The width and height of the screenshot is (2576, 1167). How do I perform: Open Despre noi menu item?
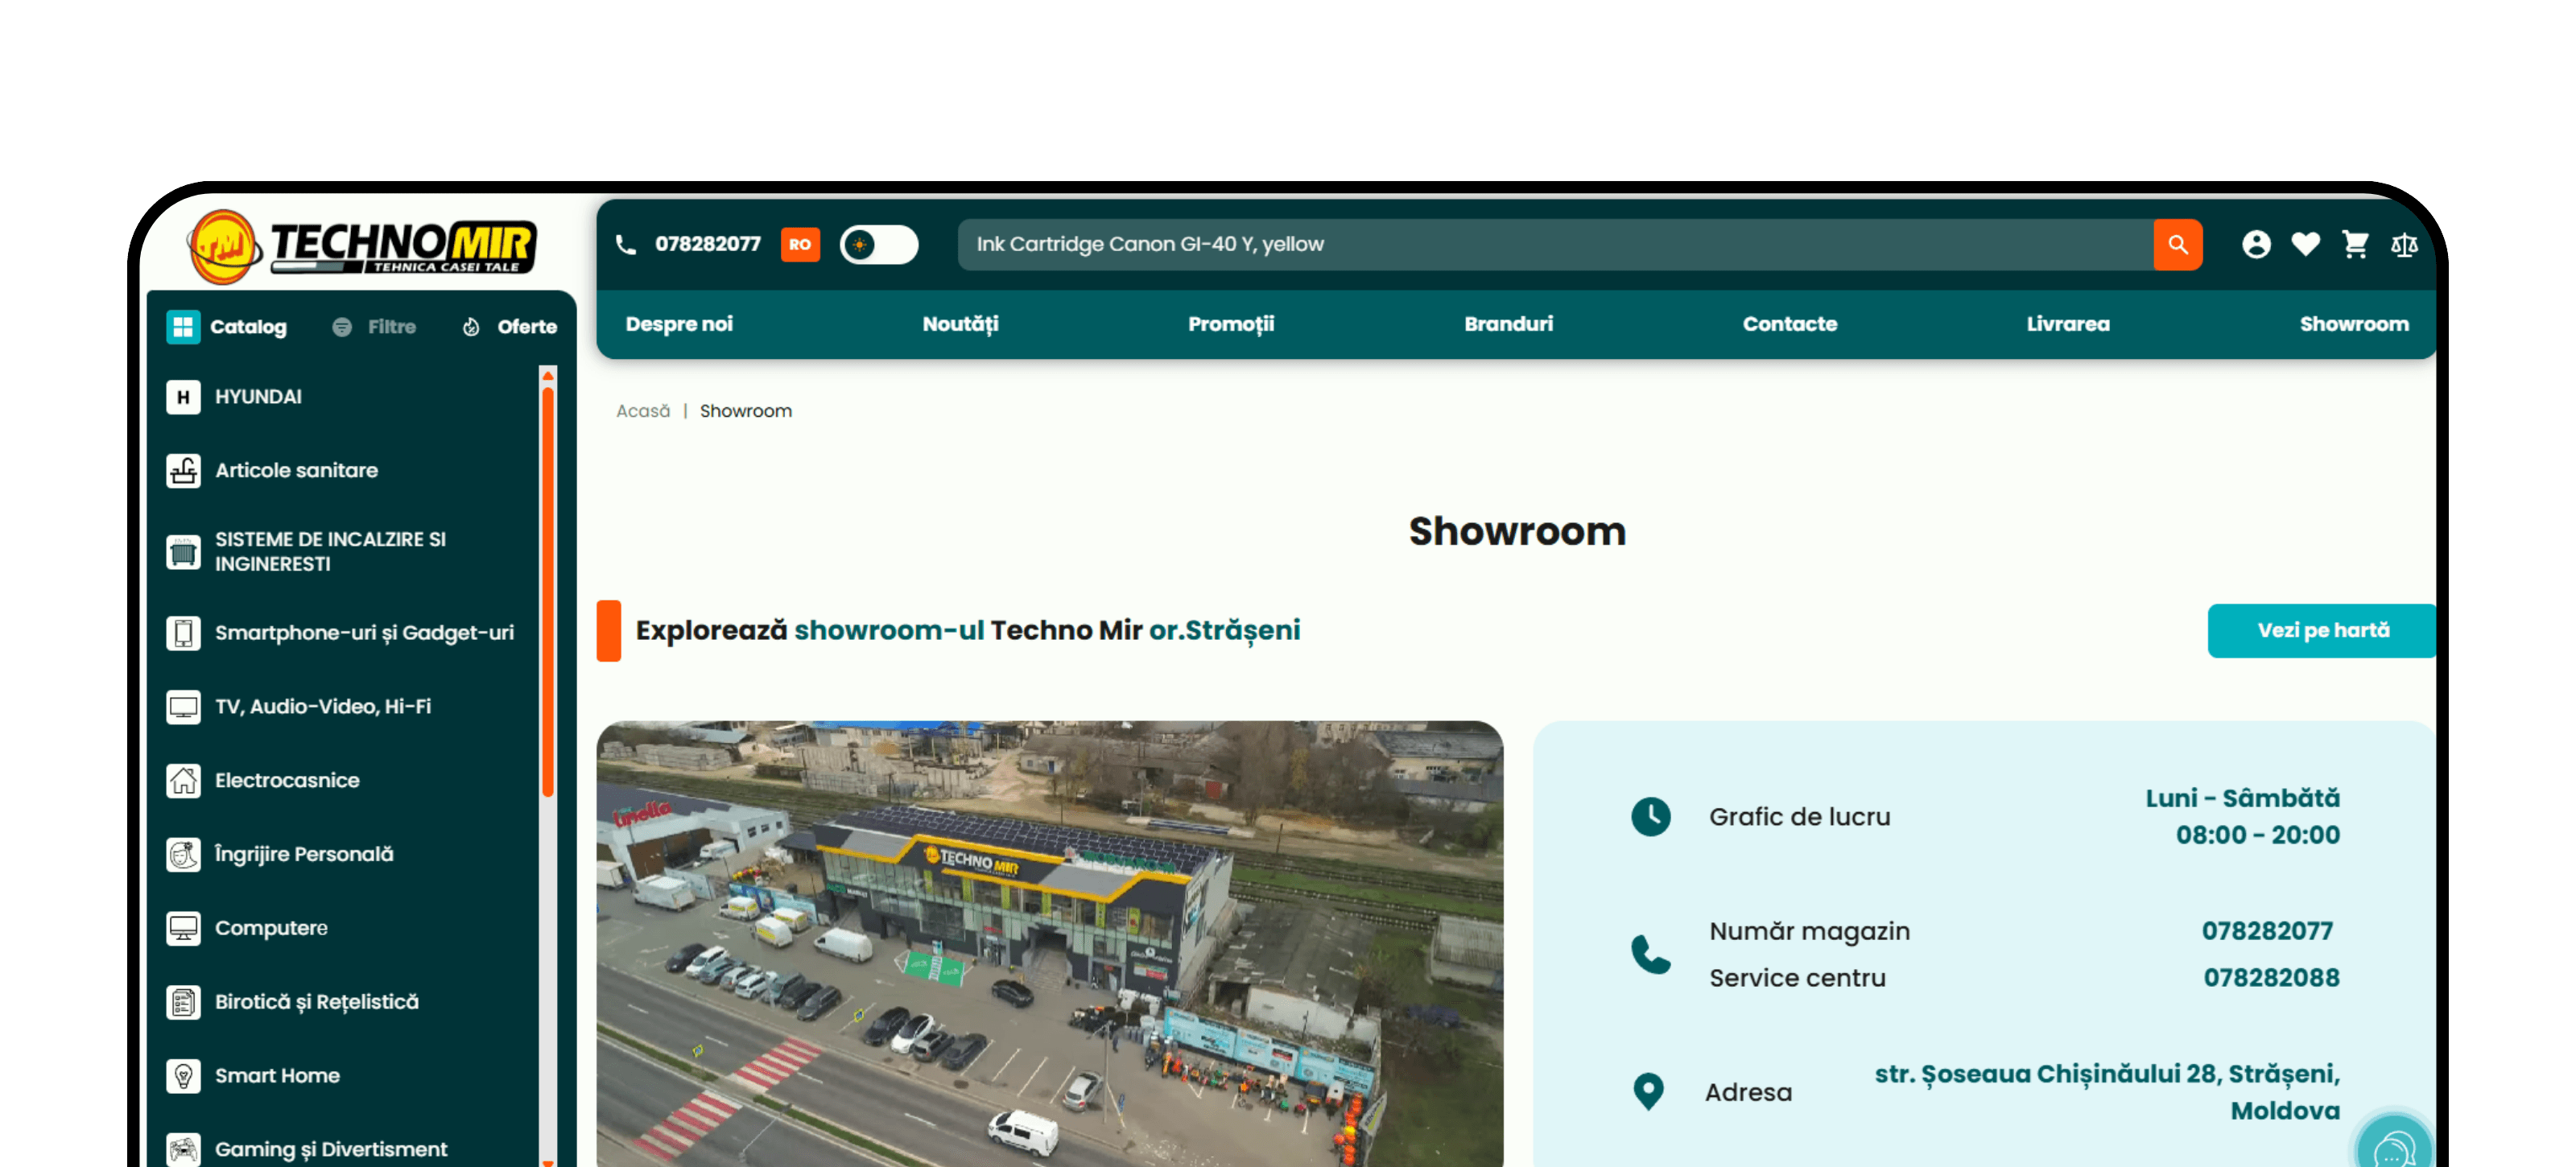tap(679, 324)
